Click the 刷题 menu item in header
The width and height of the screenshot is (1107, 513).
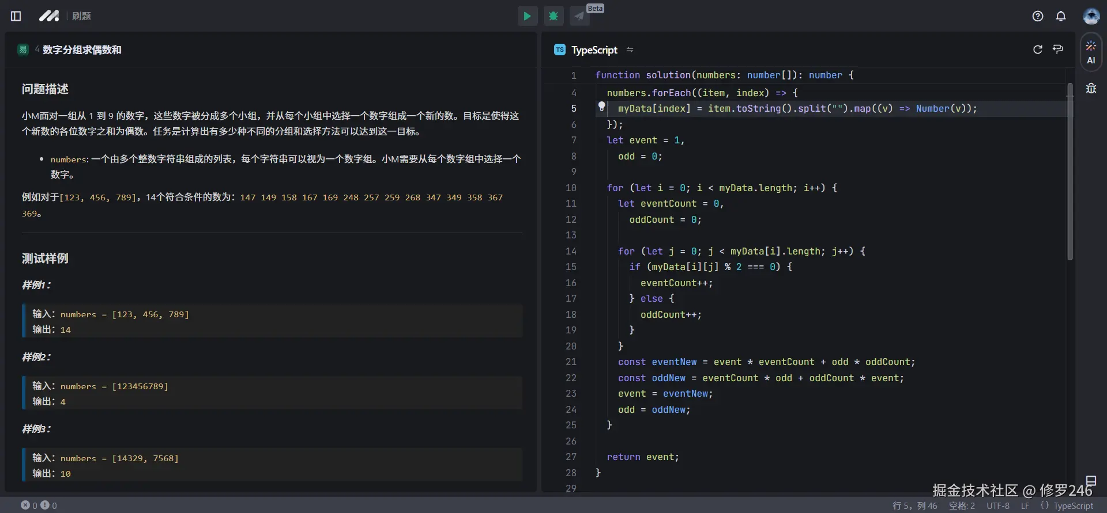pos(81,16)
